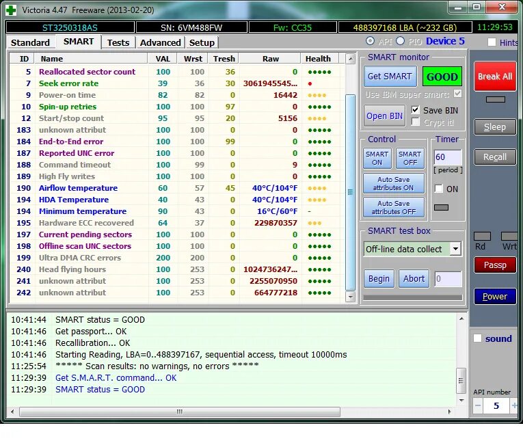Image resolution: width=523 pixels, height=443 pixels.
Task: Click the SMART OFF button
Action: [410, 158]
